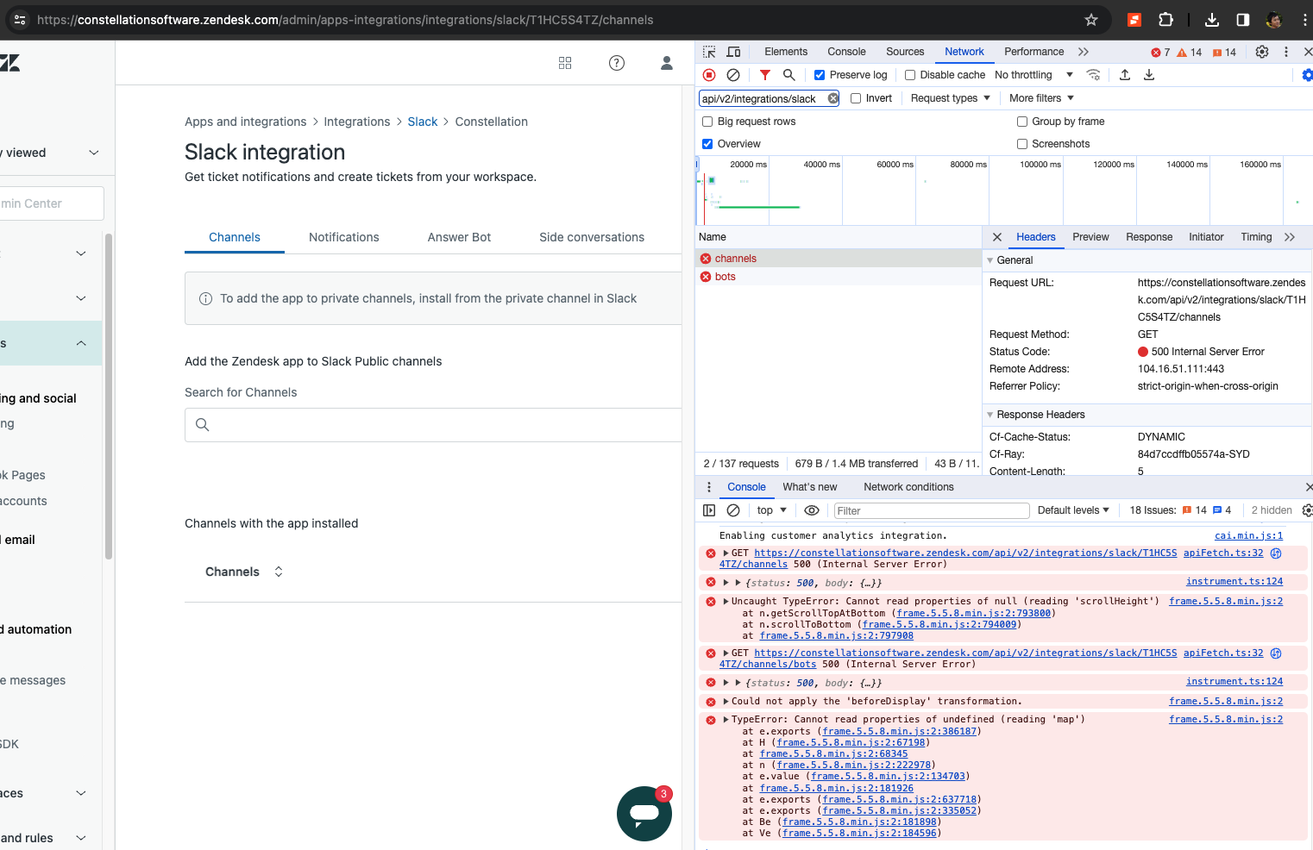Screen dimensions: 1313x850
Task: Select the inspect element picker
Action: click(x=709, y=52)
